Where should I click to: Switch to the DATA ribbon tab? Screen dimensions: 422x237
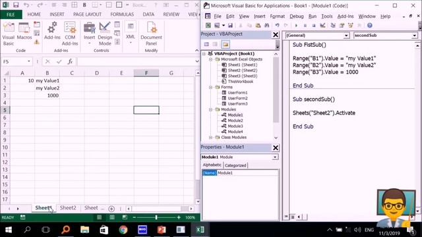pos(148,14)
